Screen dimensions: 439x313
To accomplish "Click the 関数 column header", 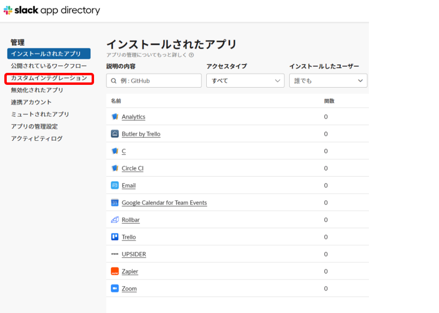I will (x=329, y=101).
